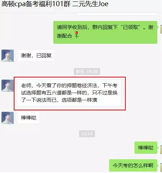Click the chat title "高顿cpa备考福利101群"

pos(36,4)
